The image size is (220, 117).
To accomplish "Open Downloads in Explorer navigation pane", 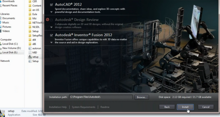I will click(x=9, y=1).
